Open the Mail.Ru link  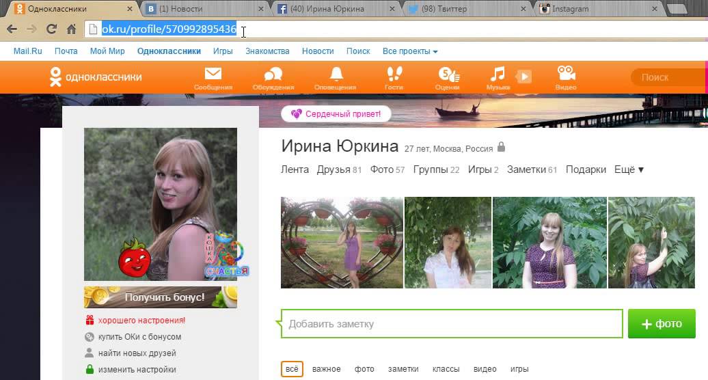[27, 51]
